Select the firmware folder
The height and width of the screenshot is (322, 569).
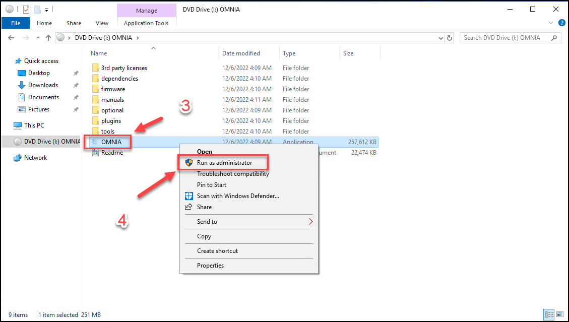click(113, 89)
